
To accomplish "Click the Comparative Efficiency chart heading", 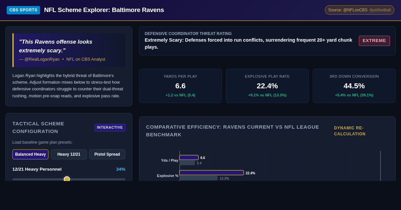I will pyautogui.click(x=233, y=131).
